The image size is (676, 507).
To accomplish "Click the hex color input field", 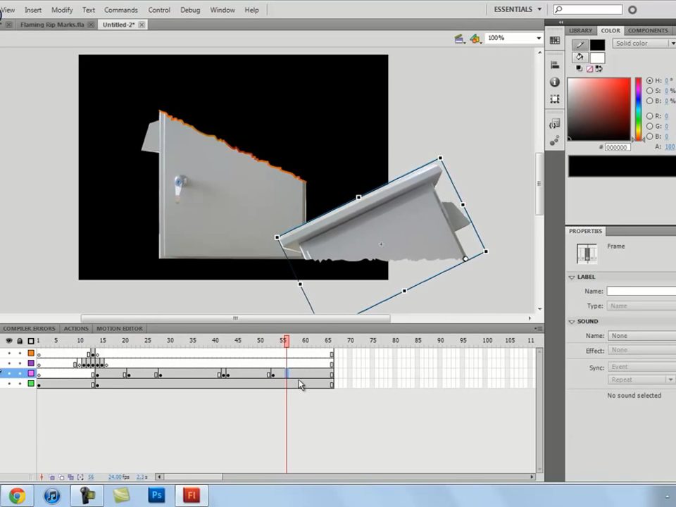I will [618, 147].
